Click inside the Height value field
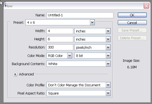This screenshot has height=104, width=152. [x=60, y=39]
